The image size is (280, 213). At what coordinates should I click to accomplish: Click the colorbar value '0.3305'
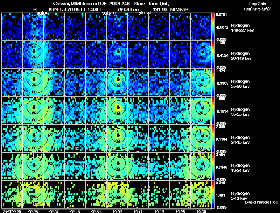pos(223,83)
